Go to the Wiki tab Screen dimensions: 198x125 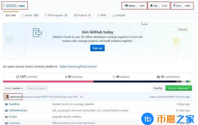point(102,15)
